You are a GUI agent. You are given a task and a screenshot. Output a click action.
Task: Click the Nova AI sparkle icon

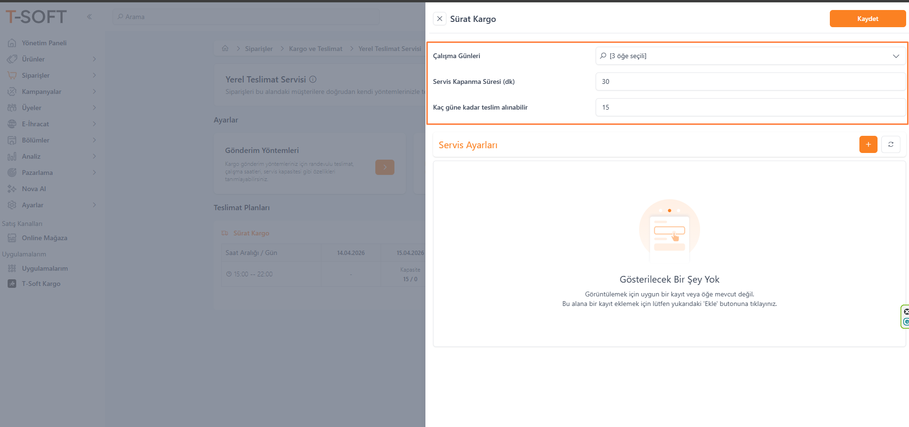tap(12, 189)
